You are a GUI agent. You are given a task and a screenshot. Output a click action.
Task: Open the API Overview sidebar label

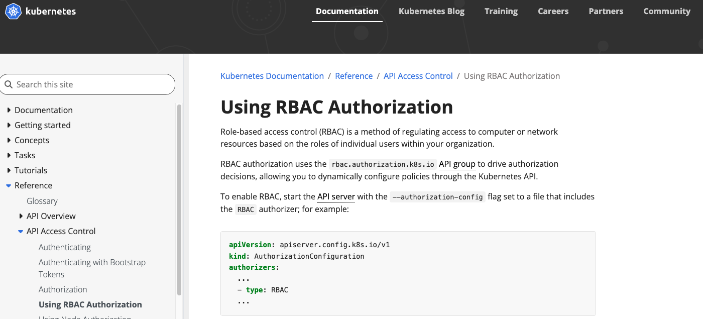pyautogui.click(x=51, y=216)
